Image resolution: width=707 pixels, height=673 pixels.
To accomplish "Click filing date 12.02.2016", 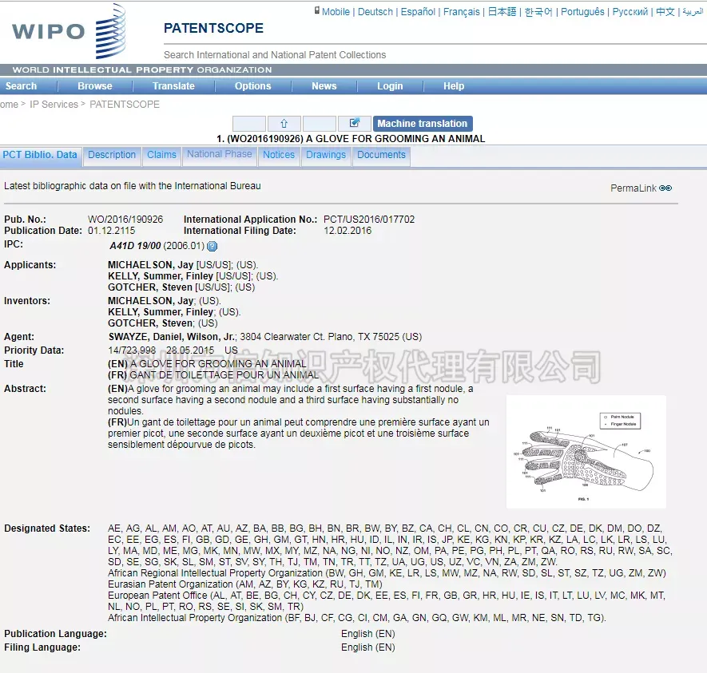I will [348, 231].
